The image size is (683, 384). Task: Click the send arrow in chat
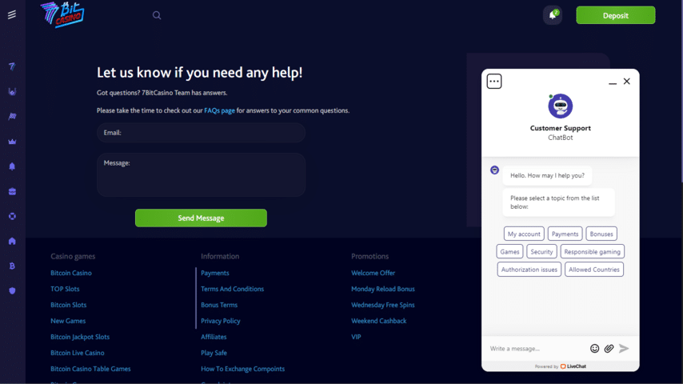click(x=624, y=348)
